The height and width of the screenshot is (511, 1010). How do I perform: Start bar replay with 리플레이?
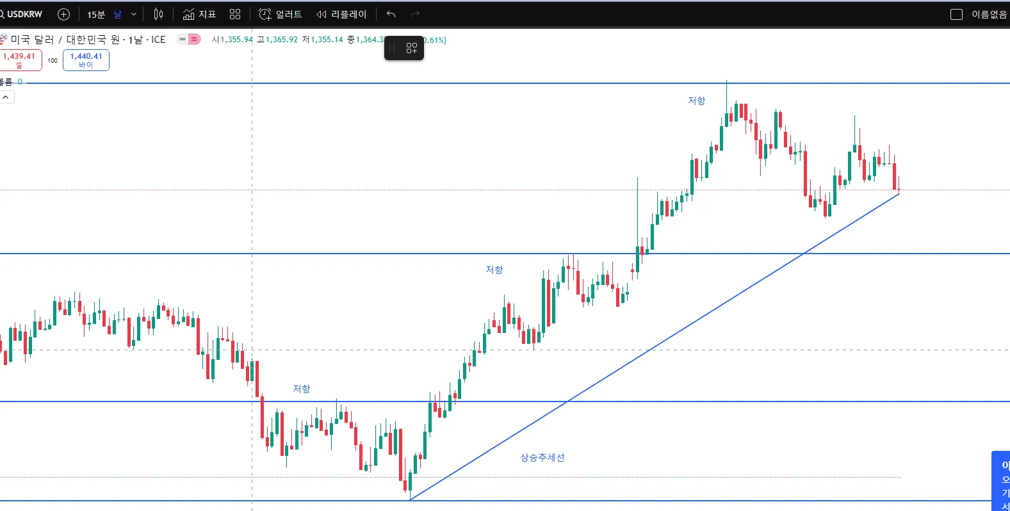pyautogui.click(x=341, y=14)
